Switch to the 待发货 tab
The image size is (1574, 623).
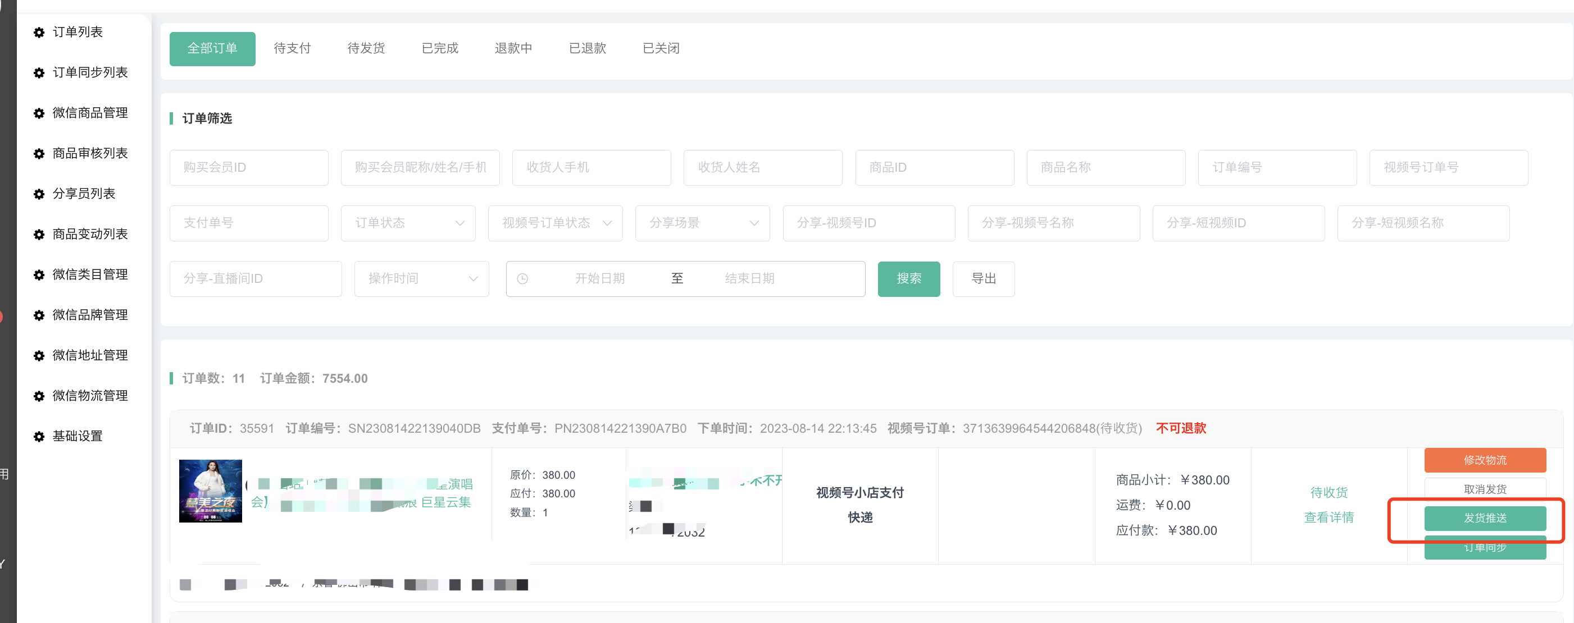(x=365, y=48)
